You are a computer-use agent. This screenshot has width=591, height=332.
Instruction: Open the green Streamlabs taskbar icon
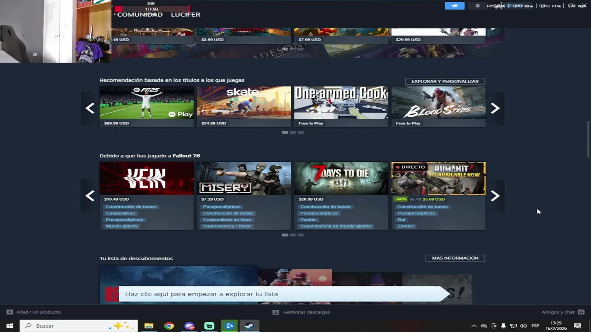[x=209, y=326]
